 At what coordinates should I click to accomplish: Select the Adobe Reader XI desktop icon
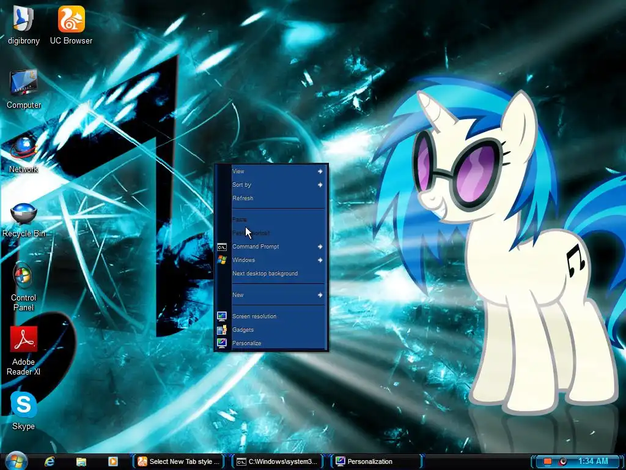pyautogui.click(x=24, y=339)
